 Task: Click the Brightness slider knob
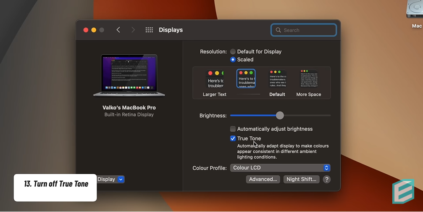(x=280, y=116)
